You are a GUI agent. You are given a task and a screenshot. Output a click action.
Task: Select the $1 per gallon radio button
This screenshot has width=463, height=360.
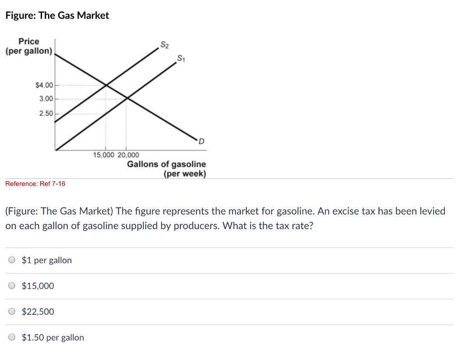(11, 259)
